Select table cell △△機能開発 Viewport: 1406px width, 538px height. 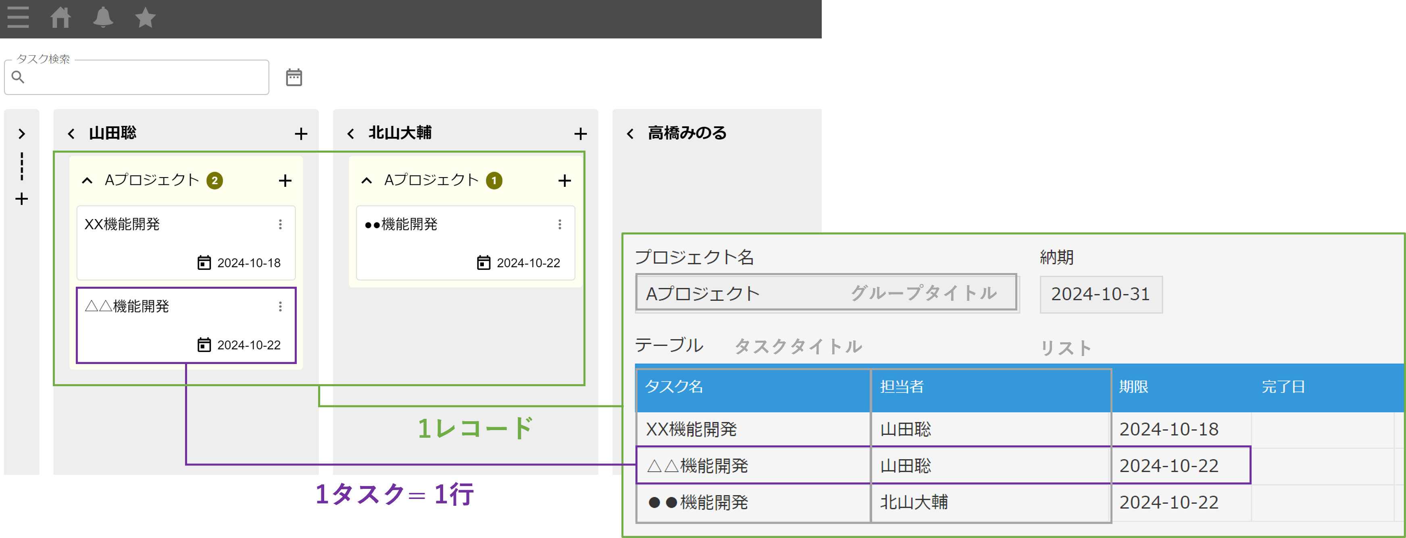[x=753, y=466]
